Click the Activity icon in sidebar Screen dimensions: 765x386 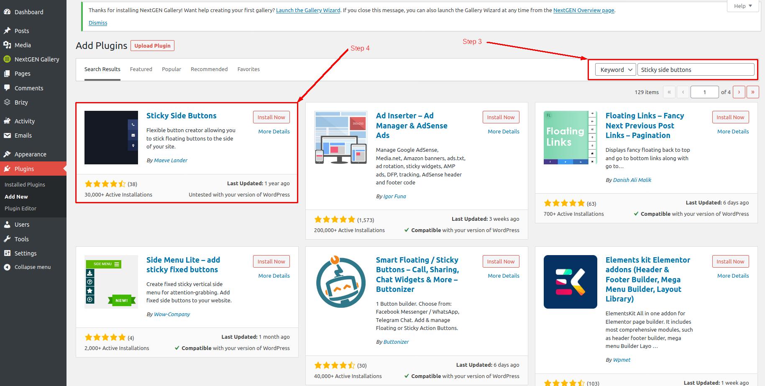tap(7, 121)
